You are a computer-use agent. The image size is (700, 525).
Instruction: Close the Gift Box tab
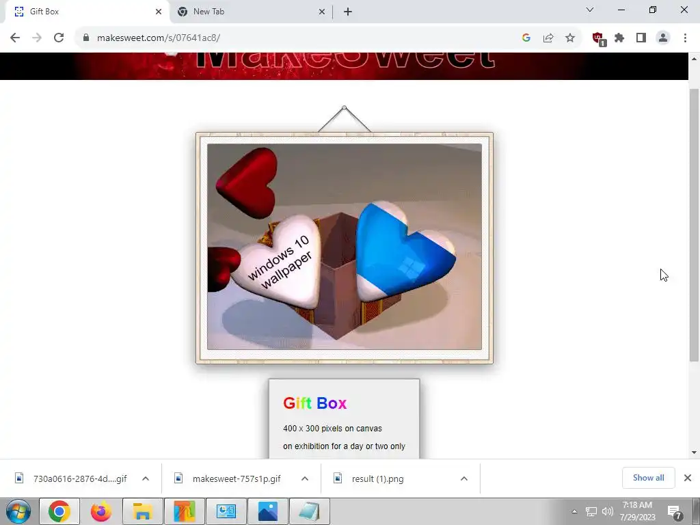[x=159, y=12]
